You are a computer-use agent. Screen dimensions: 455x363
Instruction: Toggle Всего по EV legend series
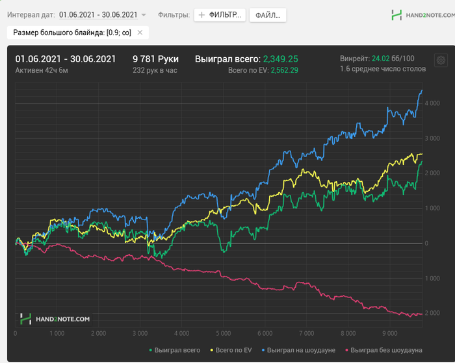coord(231,350)
